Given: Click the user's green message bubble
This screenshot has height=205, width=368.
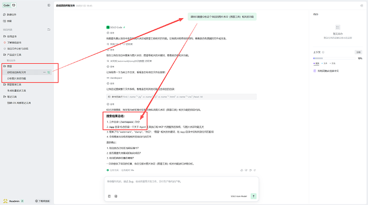Looking at the screenshot, I should [x=222, y=17].
